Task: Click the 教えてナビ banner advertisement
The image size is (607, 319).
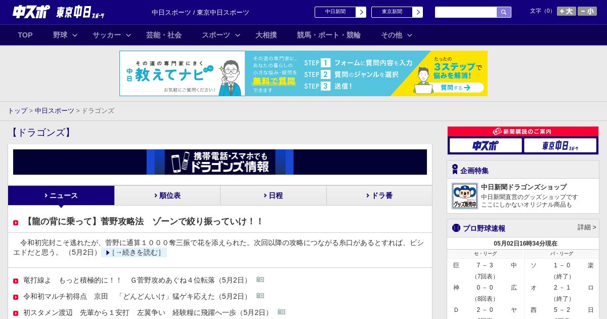Action: tap(303, 73)
